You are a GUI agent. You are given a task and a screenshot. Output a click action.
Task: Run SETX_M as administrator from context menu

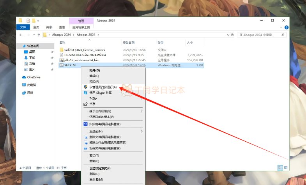point(103,87)
